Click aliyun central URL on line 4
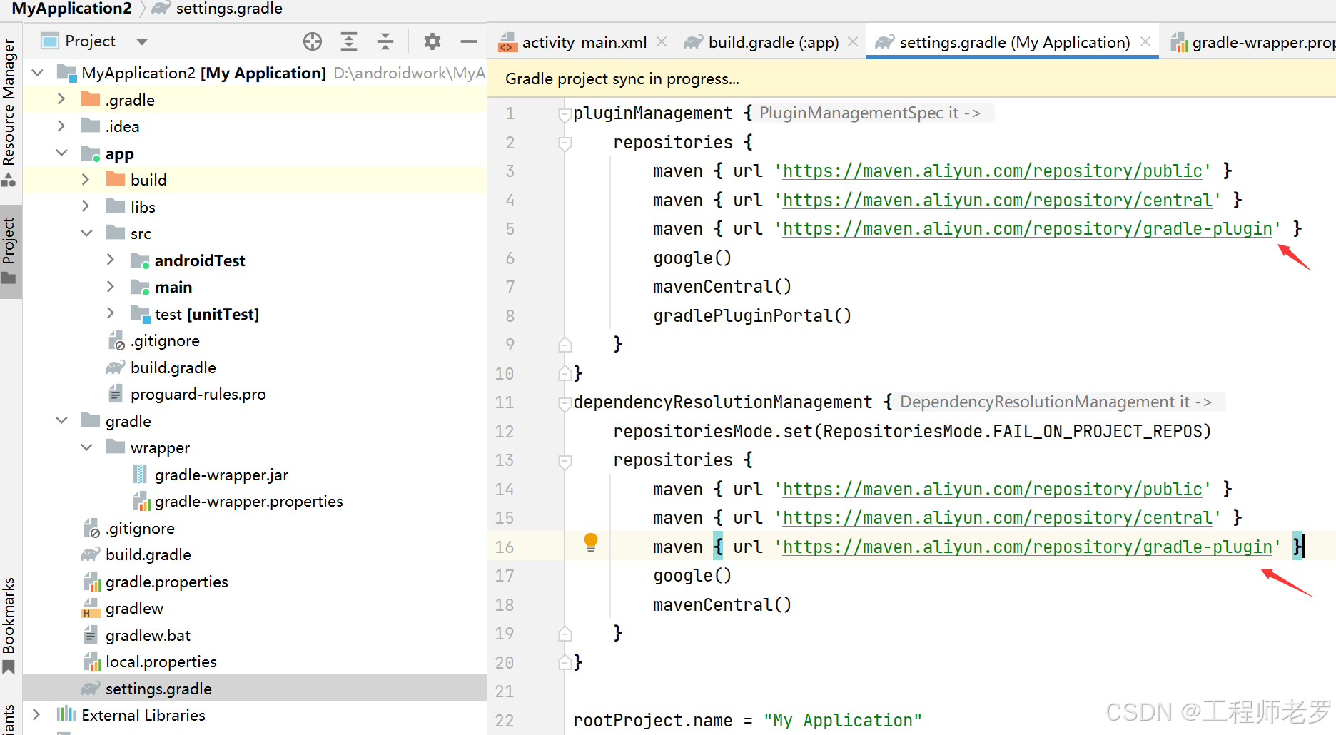This screenshot has height=735, width=1336. tap(998, 201)
